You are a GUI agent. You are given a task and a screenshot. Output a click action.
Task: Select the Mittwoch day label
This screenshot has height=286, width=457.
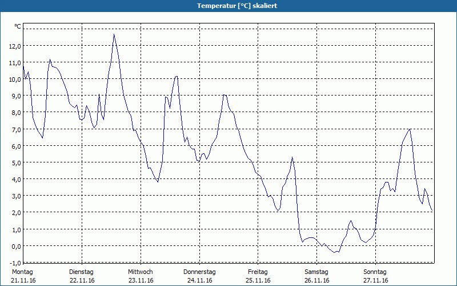tap(140, 272)
